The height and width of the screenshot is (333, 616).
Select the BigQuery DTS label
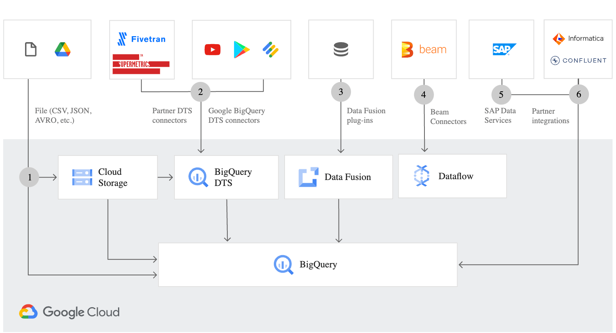(233, 177)
